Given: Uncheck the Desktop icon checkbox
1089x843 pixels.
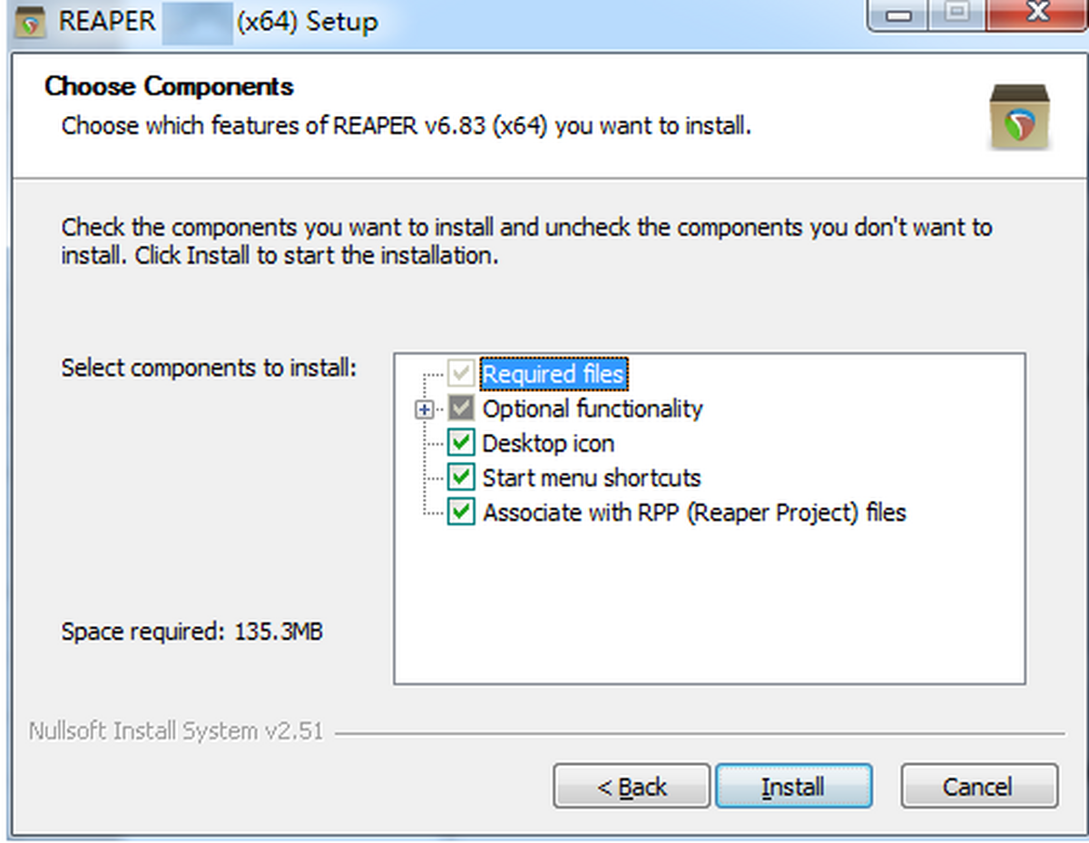Looking at the screenshot, I should (x=461, y=444).
